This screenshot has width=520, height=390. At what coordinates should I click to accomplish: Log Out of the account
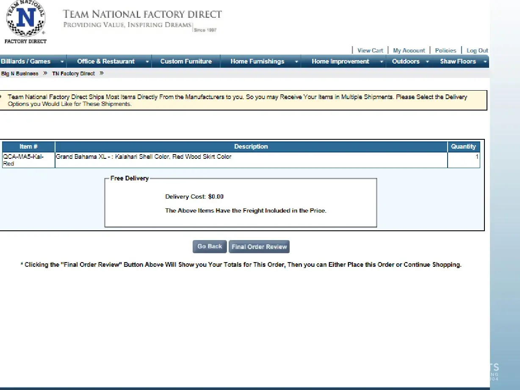point(477,50)
